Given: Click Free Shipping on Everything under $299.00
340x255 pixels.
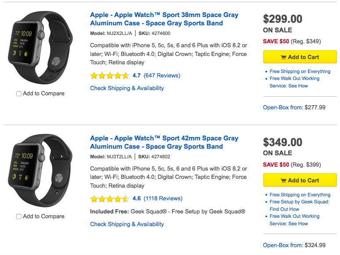Looking at the screenshot, I should pyautogui.click(x=300, y=72).
